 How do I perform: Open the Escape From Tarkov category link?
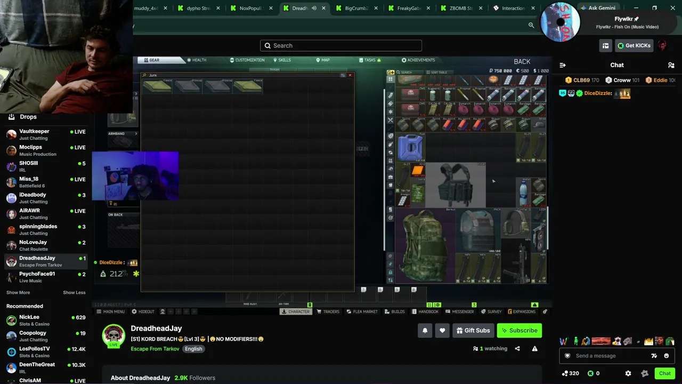click(x=155, y=349)
